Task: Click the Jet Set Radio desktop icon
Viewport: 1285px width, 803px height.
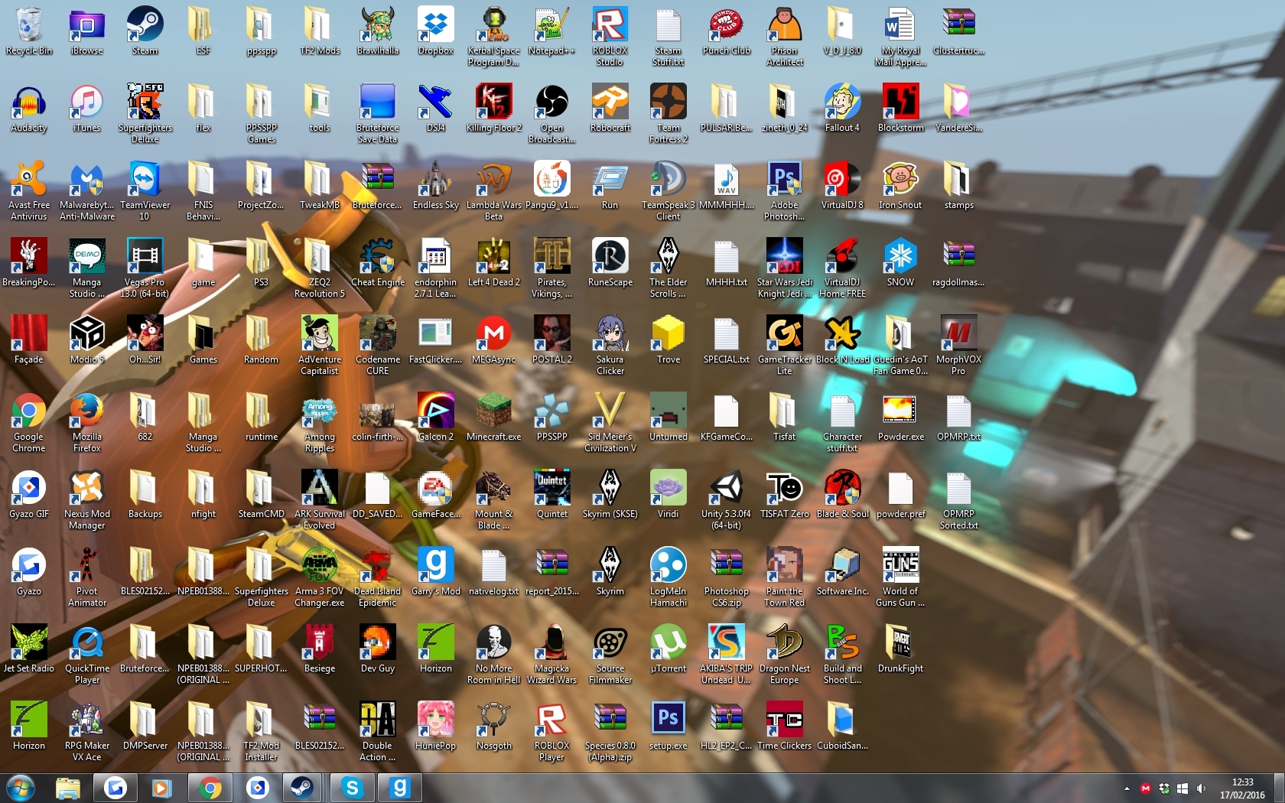Action: click(29, 649)
